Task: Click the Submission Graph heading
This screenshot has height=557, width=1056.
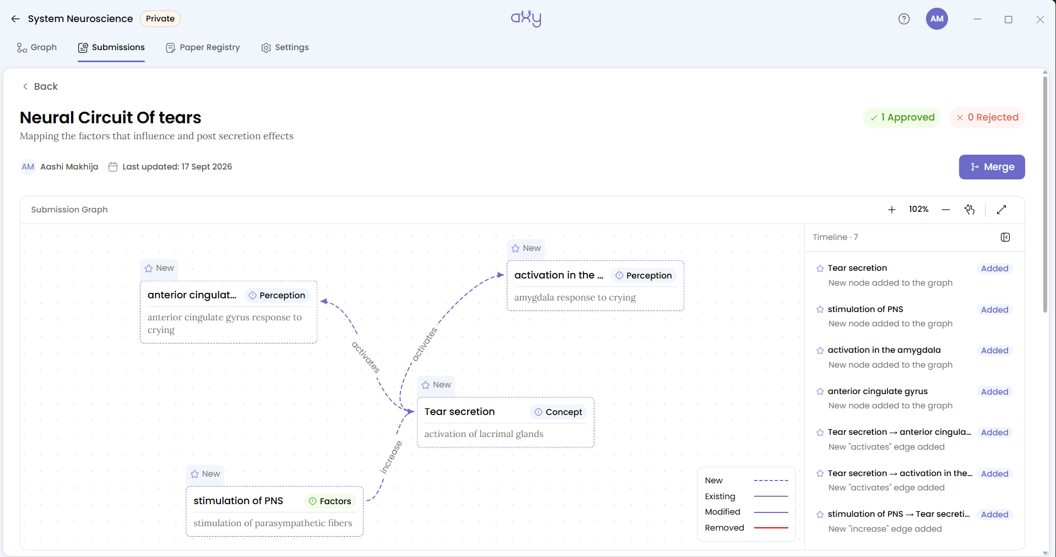Action: click(69, 210)
